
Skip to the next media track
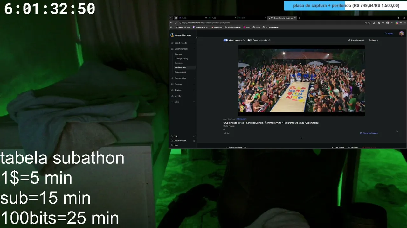click(x=228, y=133)
